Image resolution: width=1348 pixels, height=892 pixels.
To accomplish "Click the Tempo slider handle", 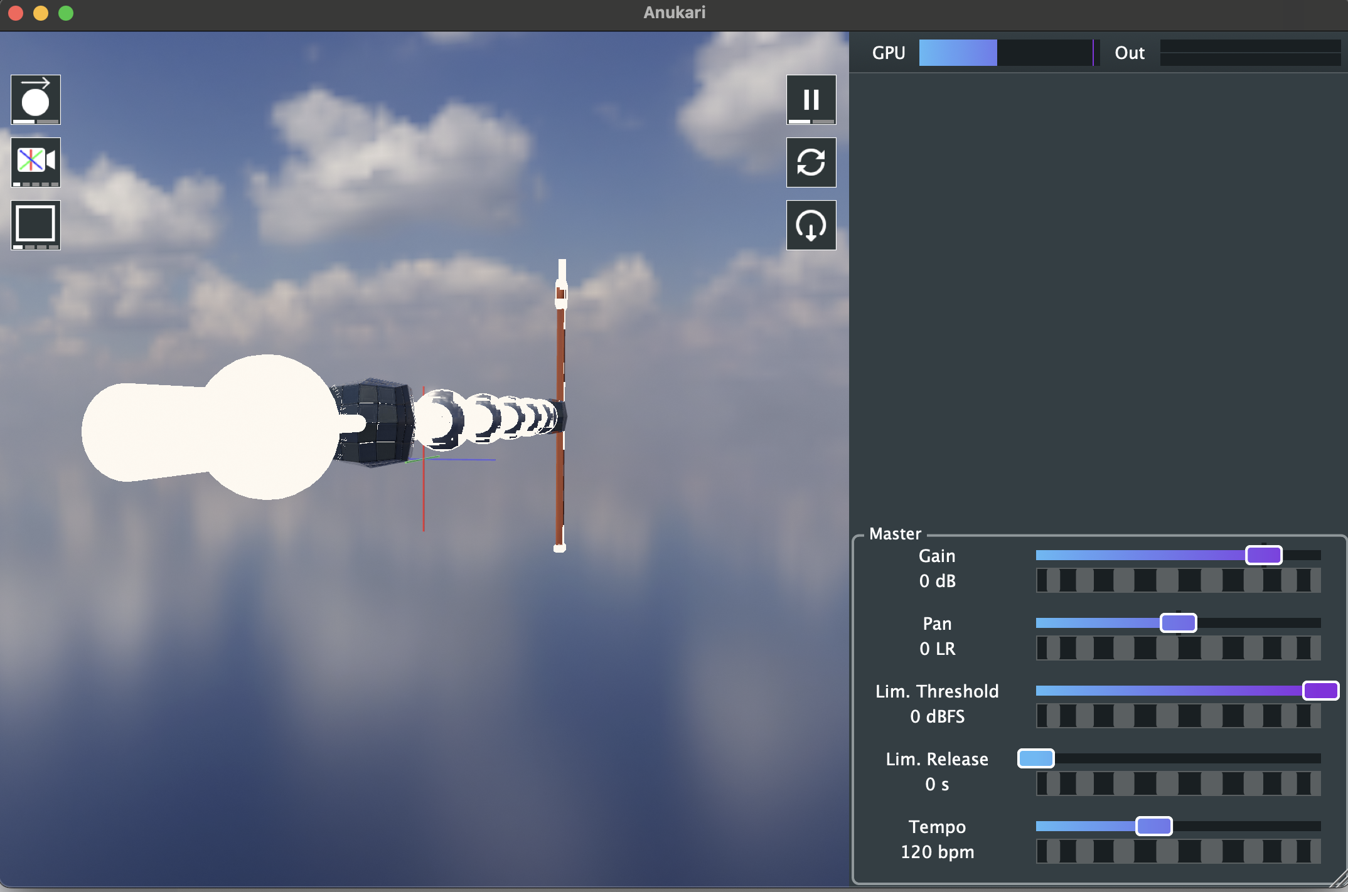I will (x=1153, y=826).
